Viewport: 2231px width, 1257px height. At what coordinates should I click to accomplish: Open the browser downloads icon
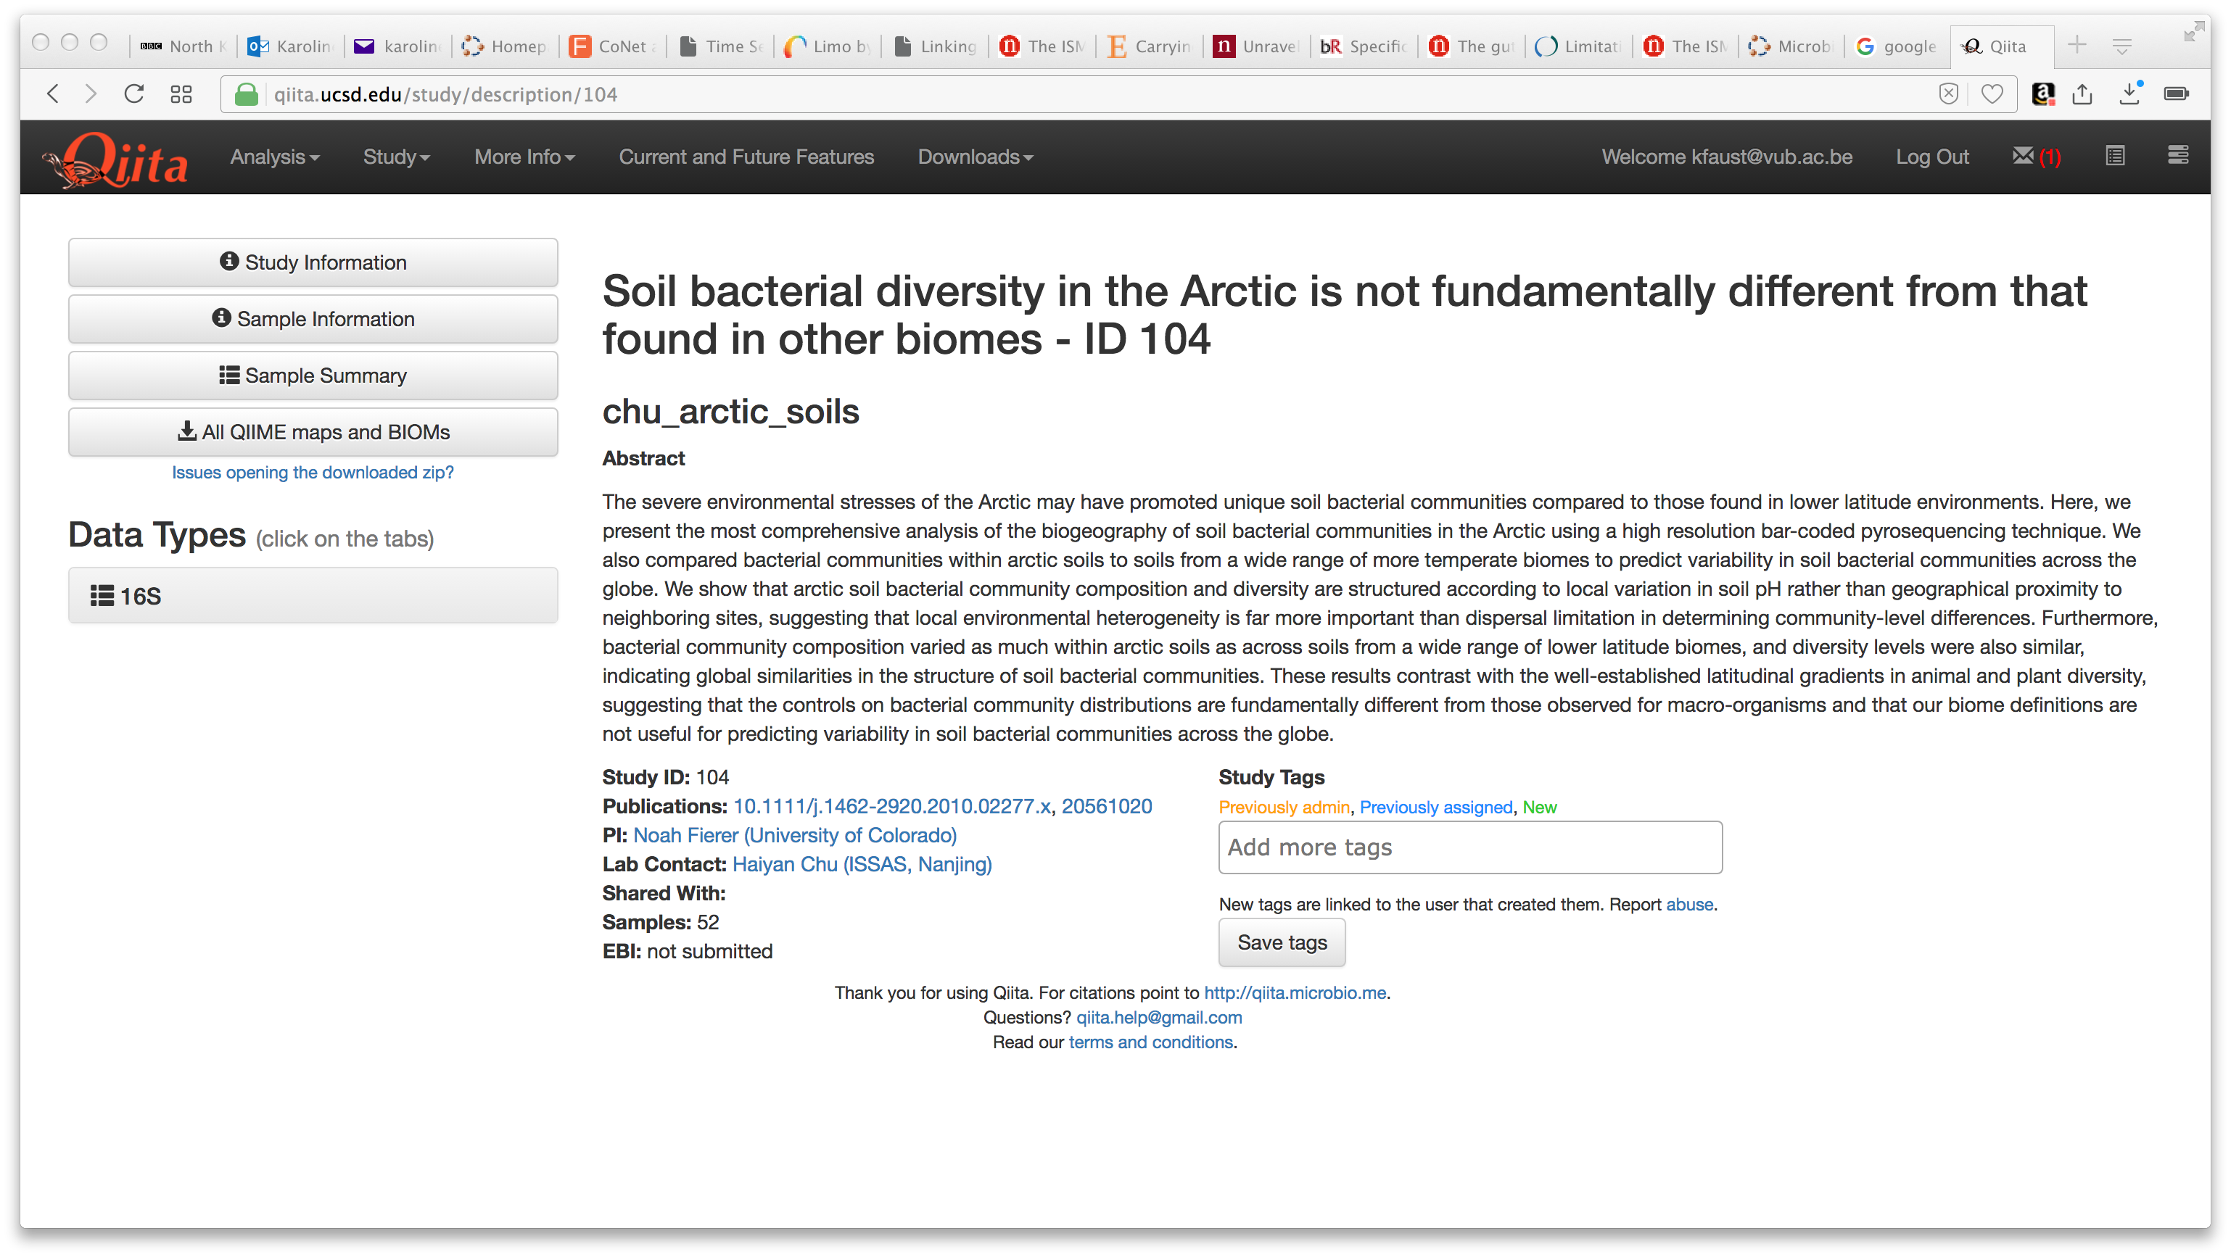tap(2129, 94)
